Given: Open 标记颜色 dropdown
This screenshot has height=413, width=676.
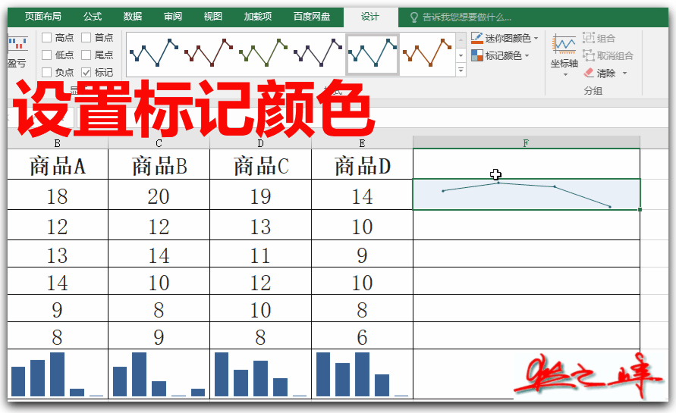Looking at the screenshot, I should (527, 56).
